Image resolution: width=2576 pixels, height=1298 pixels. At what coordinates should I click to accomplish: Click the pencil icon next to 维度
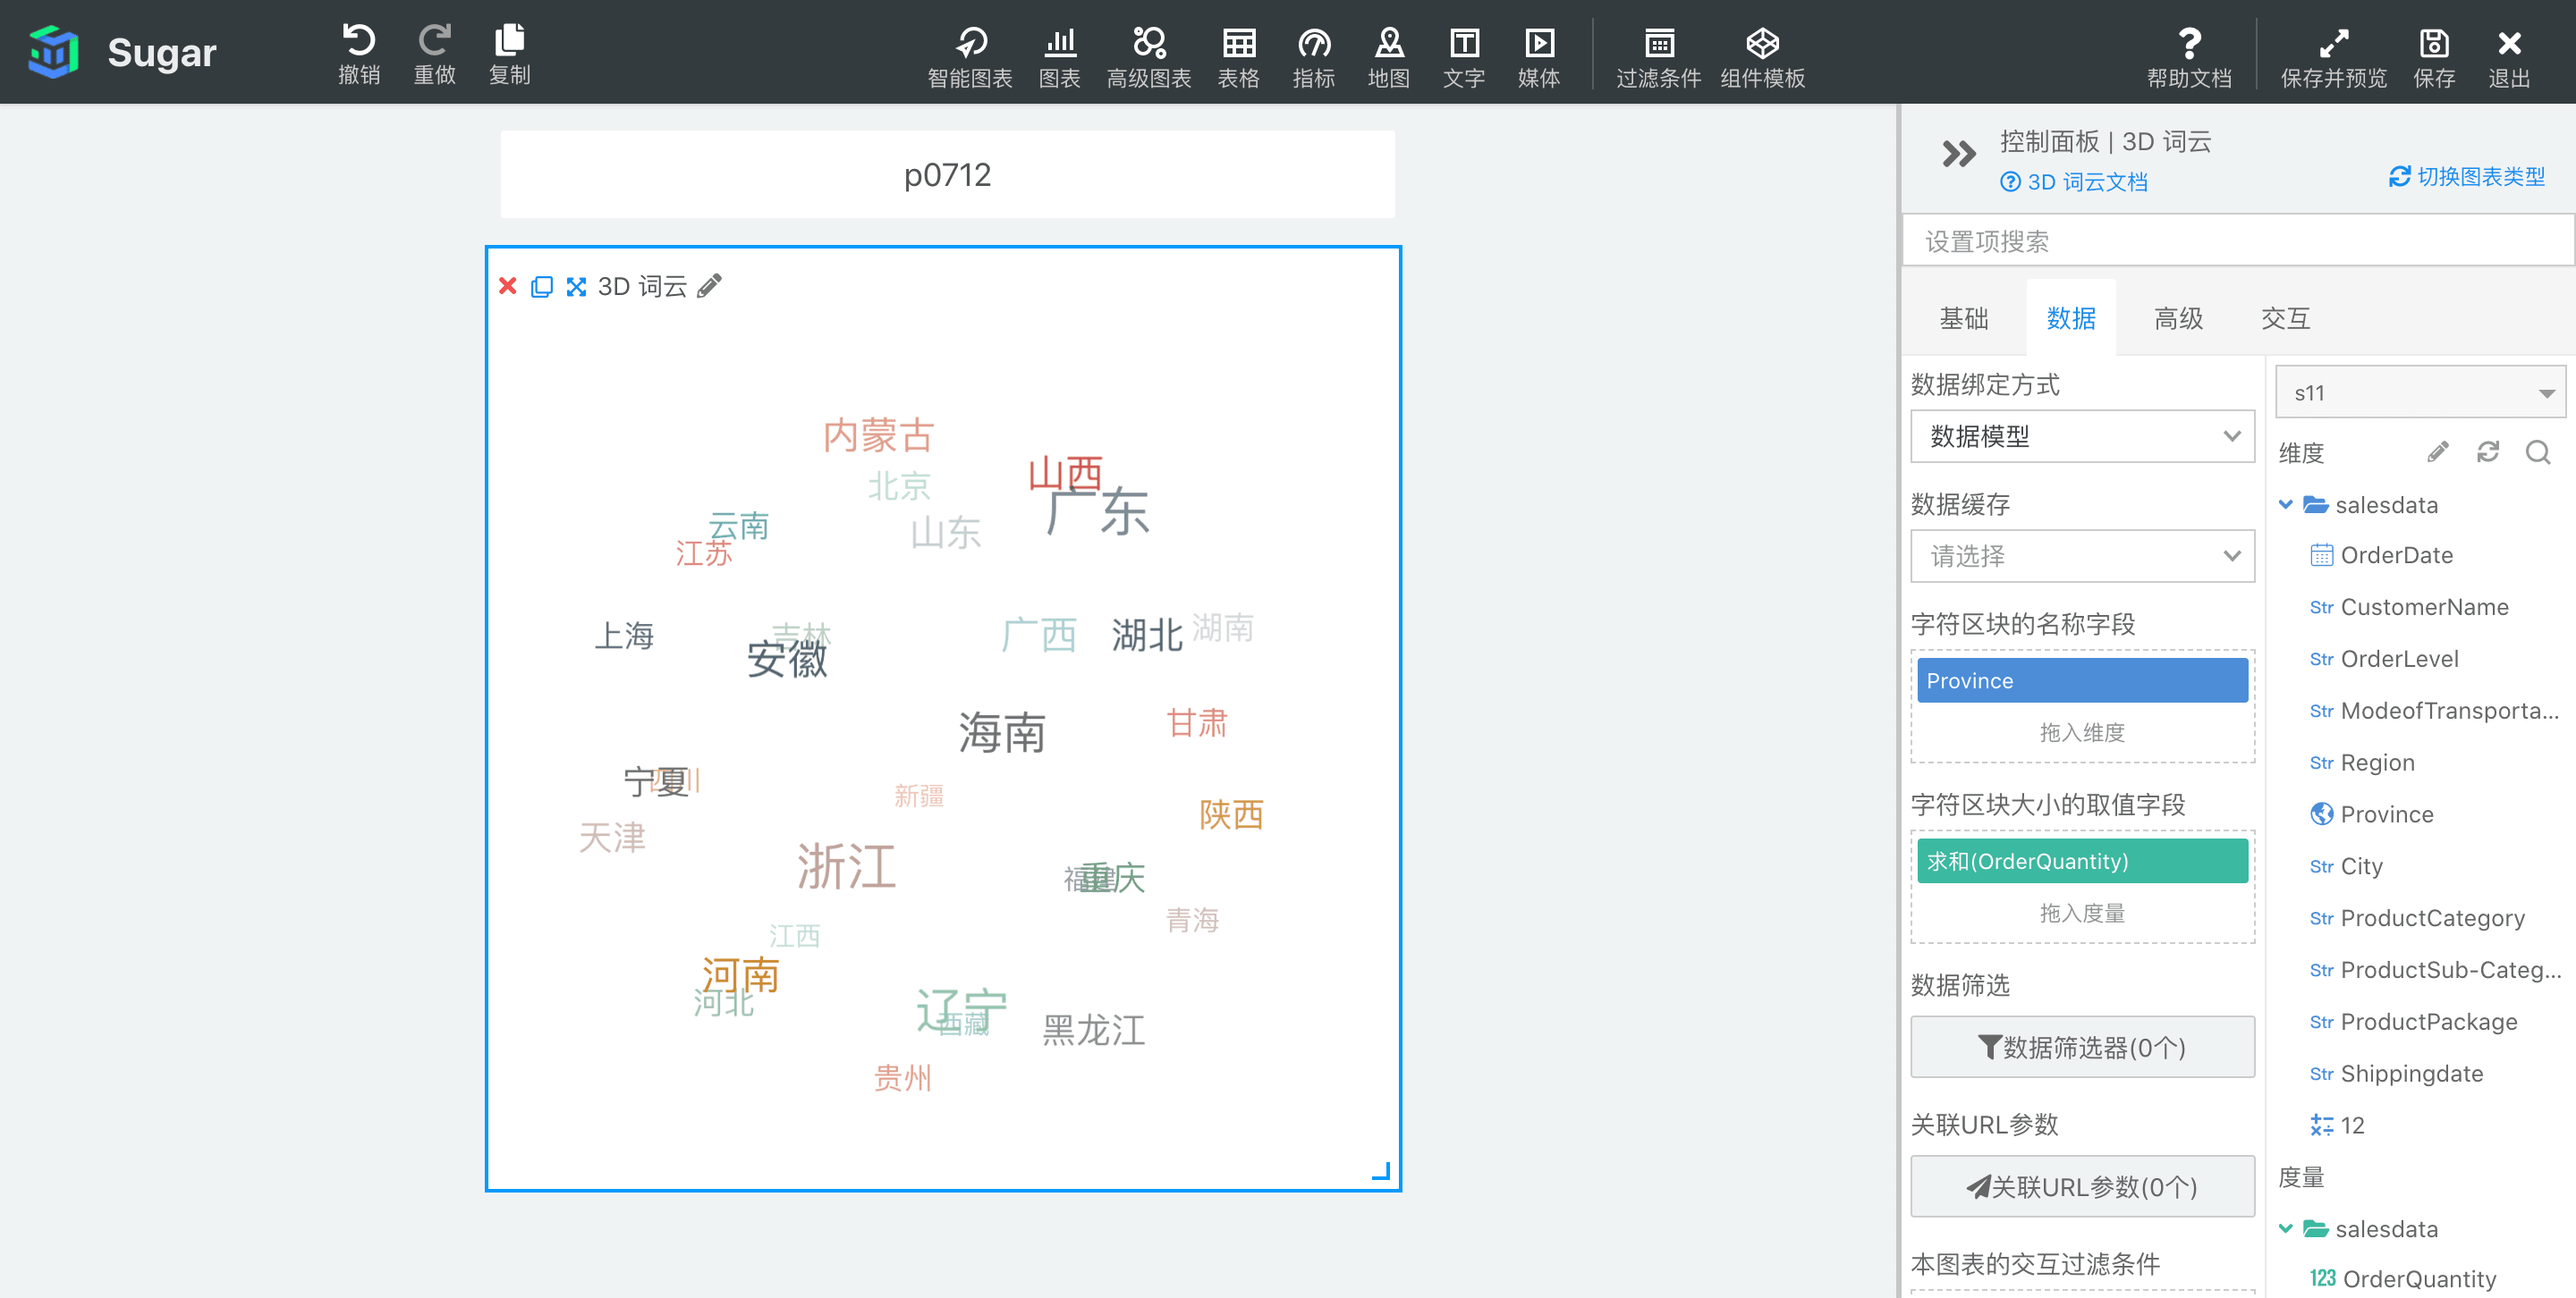[2438, 452]
